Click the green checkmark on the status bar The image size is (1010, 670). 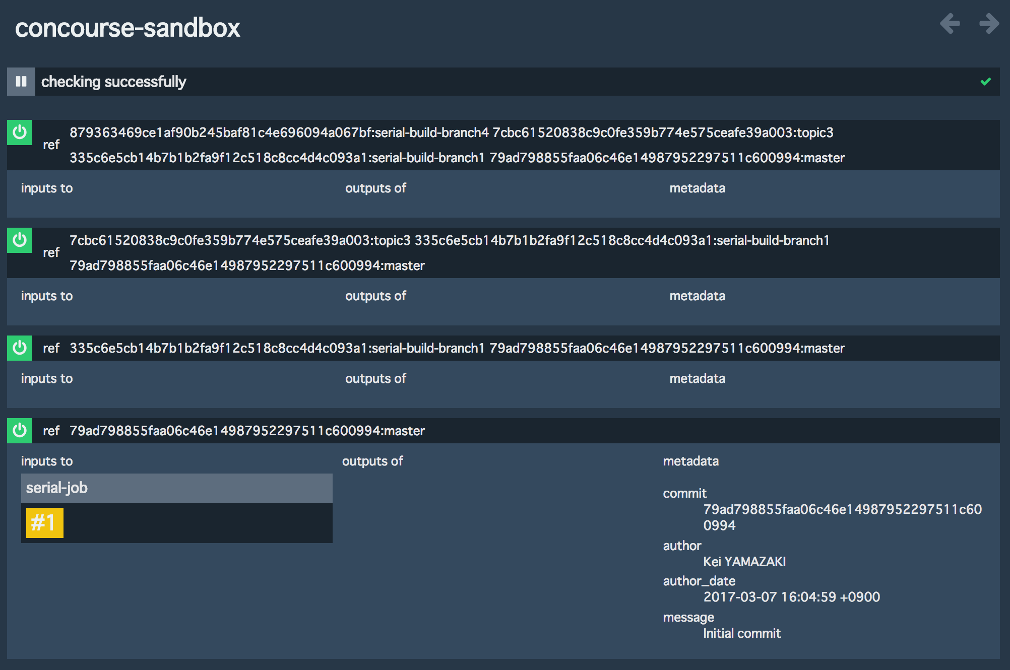[986, 81]
